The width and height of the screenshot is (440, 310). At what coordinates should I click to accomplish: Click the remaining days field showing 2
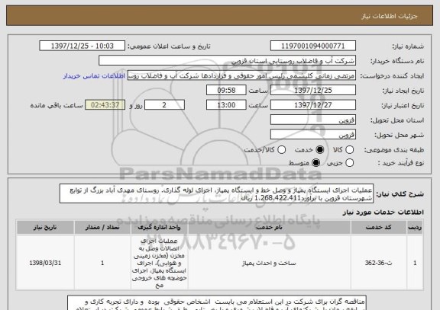164,105
